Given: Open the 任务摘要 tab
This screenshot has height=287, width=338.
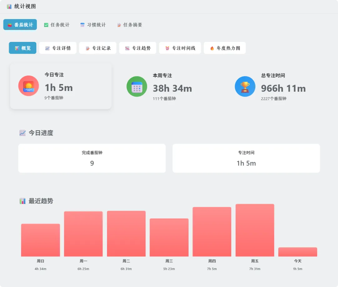Looking at the screenshot, I should [130, 25].
